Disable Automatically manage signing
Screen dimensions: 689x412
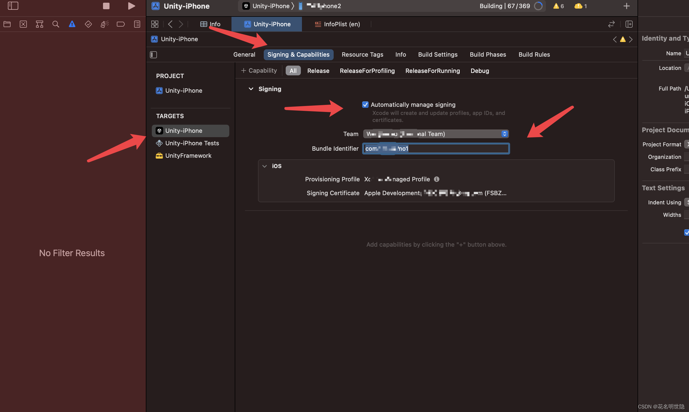(x=365, y=104)
